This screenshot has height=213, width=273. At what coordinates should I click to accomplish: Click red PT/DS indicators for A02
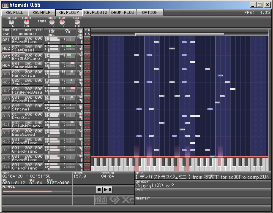87,49
